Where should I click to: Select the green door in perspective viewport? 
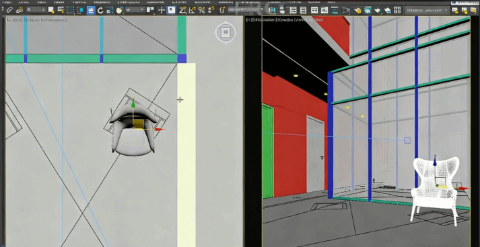coord(267,151)
